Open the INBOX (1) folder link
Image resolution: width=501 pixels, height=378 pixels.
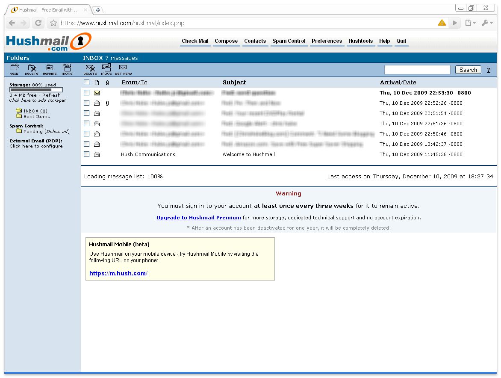click(35, 111)
